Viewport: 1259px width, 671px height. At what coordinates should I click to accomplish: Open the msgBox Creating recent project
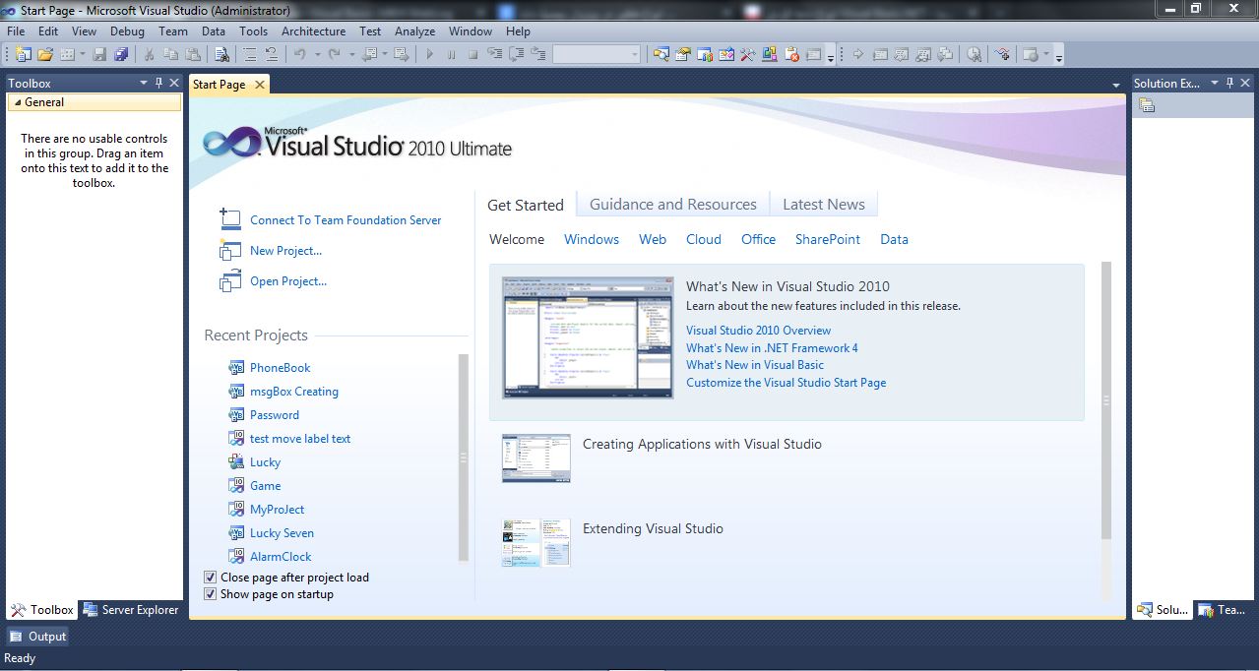pyautogui.click(x=294, y=392)
